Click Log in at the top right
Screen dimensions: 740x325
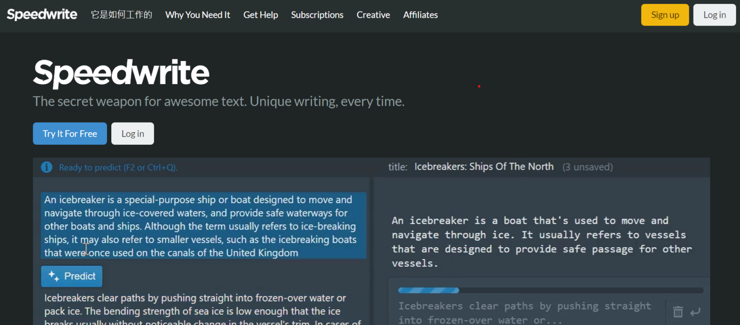(x=714, y=15)
